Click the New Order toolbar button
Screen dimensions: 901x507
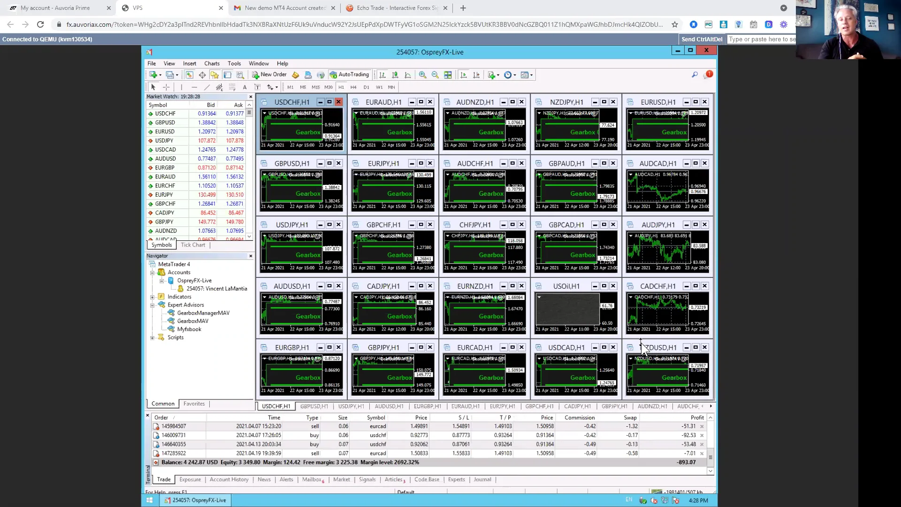pyautogui.click(x=269, y=75)
